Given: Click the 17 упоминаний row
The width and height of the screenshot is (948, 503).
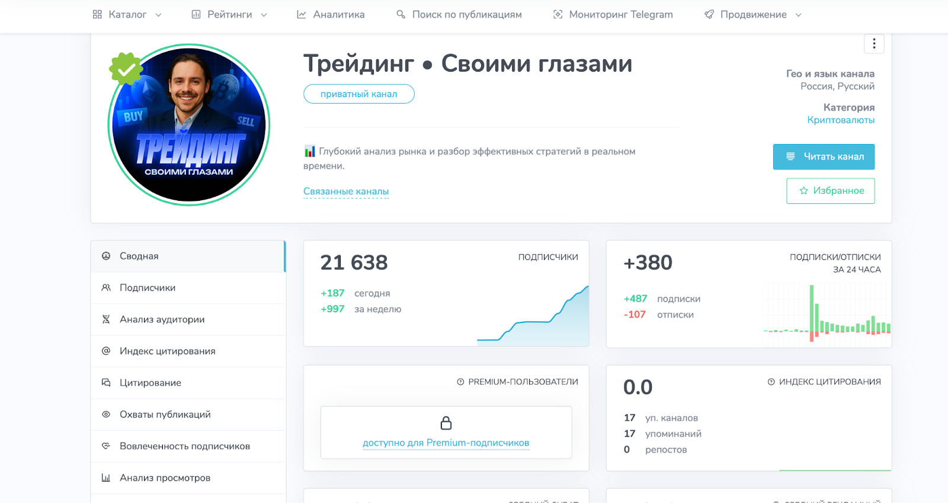Looking at the screenshot, I should [x=662, y=434].
